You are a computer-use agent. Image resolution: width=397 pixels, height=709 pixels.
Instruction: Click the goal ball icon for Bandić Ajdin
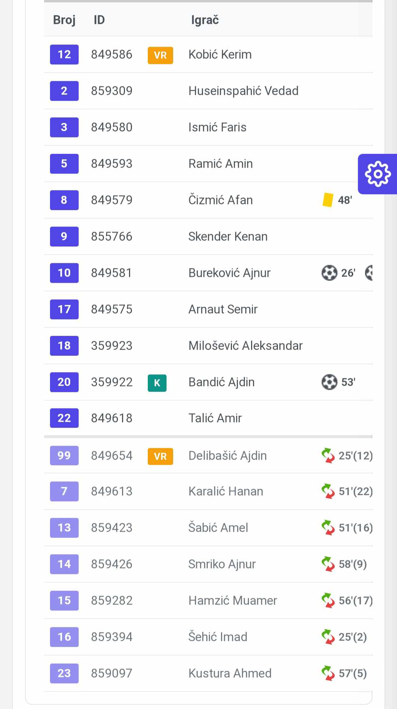click(329, 382)
